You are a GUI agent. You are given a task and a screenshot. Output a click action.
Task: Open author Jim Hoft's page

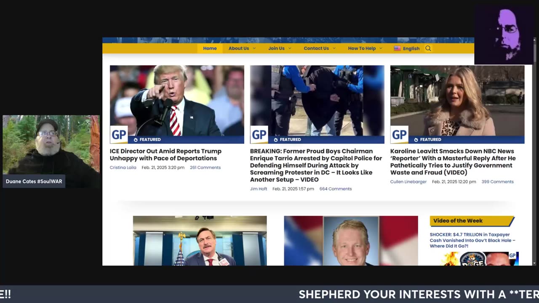(259, 189)
